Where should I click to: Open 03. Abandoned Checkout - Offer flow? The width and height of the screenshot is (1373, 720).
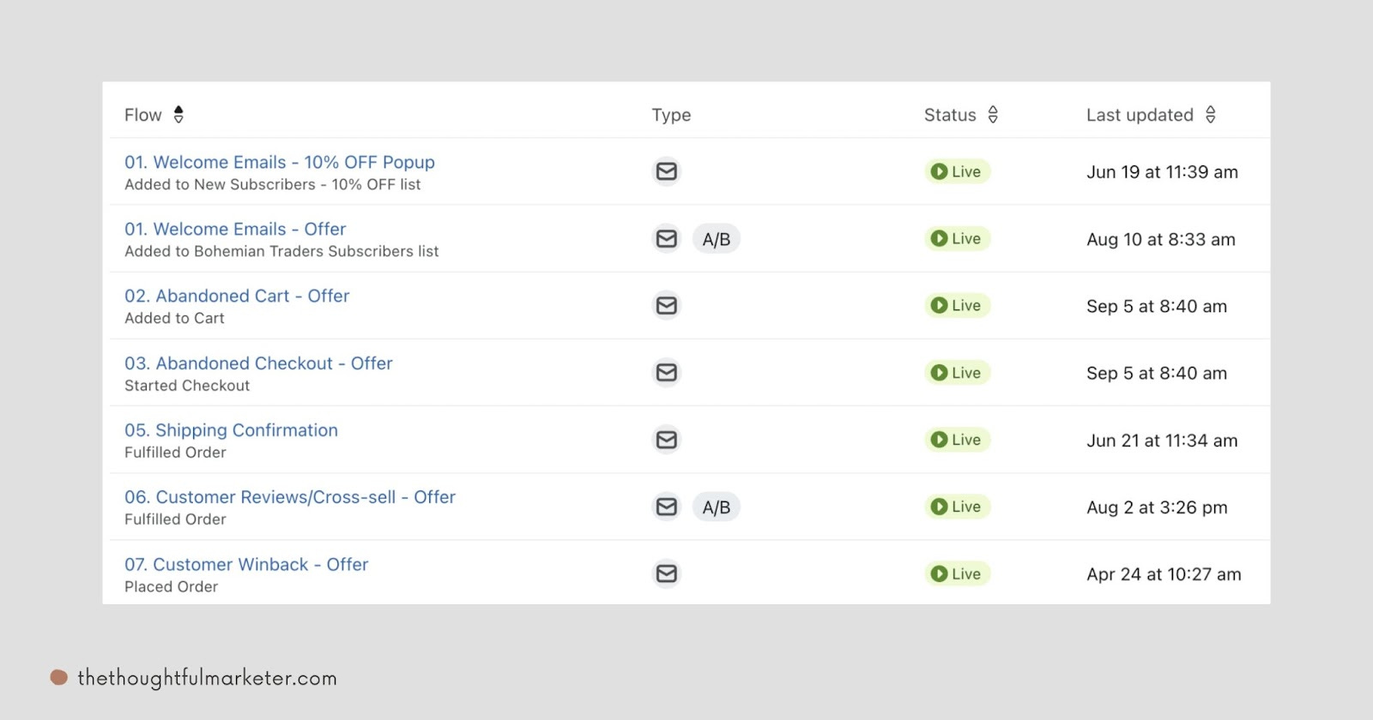point(258,363)
